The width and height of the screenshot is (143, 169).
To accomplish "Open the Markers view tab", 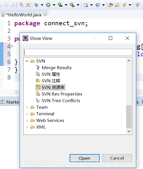I will point(10,102).
